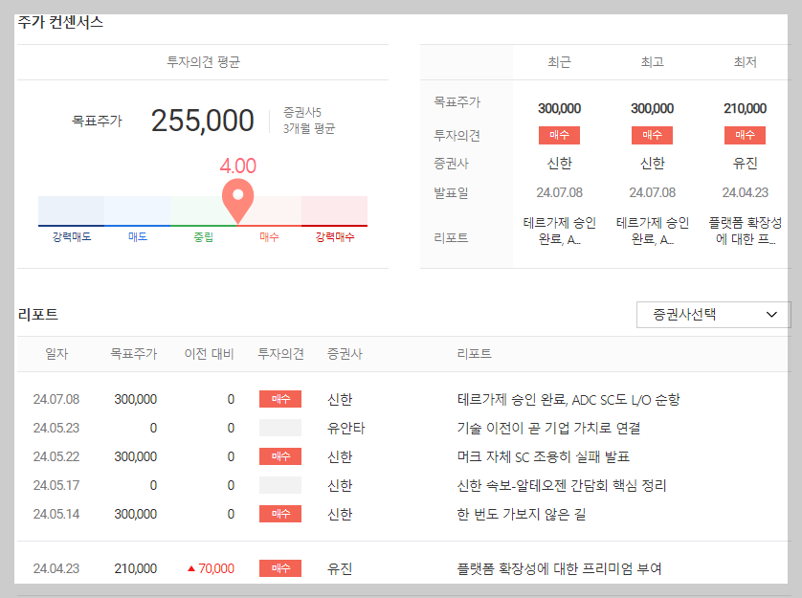This screenshot has width=802, height=598.
Task: Select the 매수 badge on the 24.05.22 row
Action: [279, 456]
